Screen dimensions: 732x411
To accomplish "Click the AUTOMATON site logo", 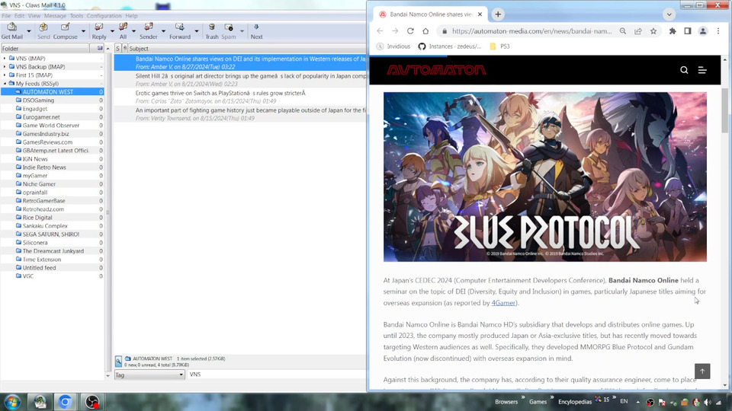I will coord(436,70).
